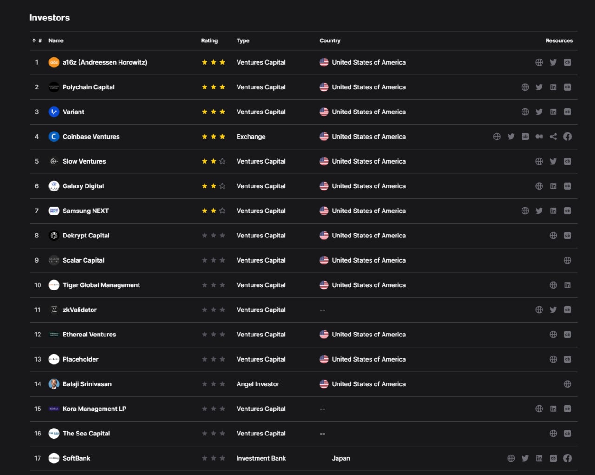Open Galaxy Digital investor link
The width and height of the screenshot is (595, 475).
point(83,186)
